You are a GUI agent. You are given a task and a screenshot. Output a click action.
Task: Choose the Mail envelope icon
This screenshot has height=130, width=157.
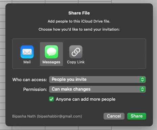click(27, 52)
